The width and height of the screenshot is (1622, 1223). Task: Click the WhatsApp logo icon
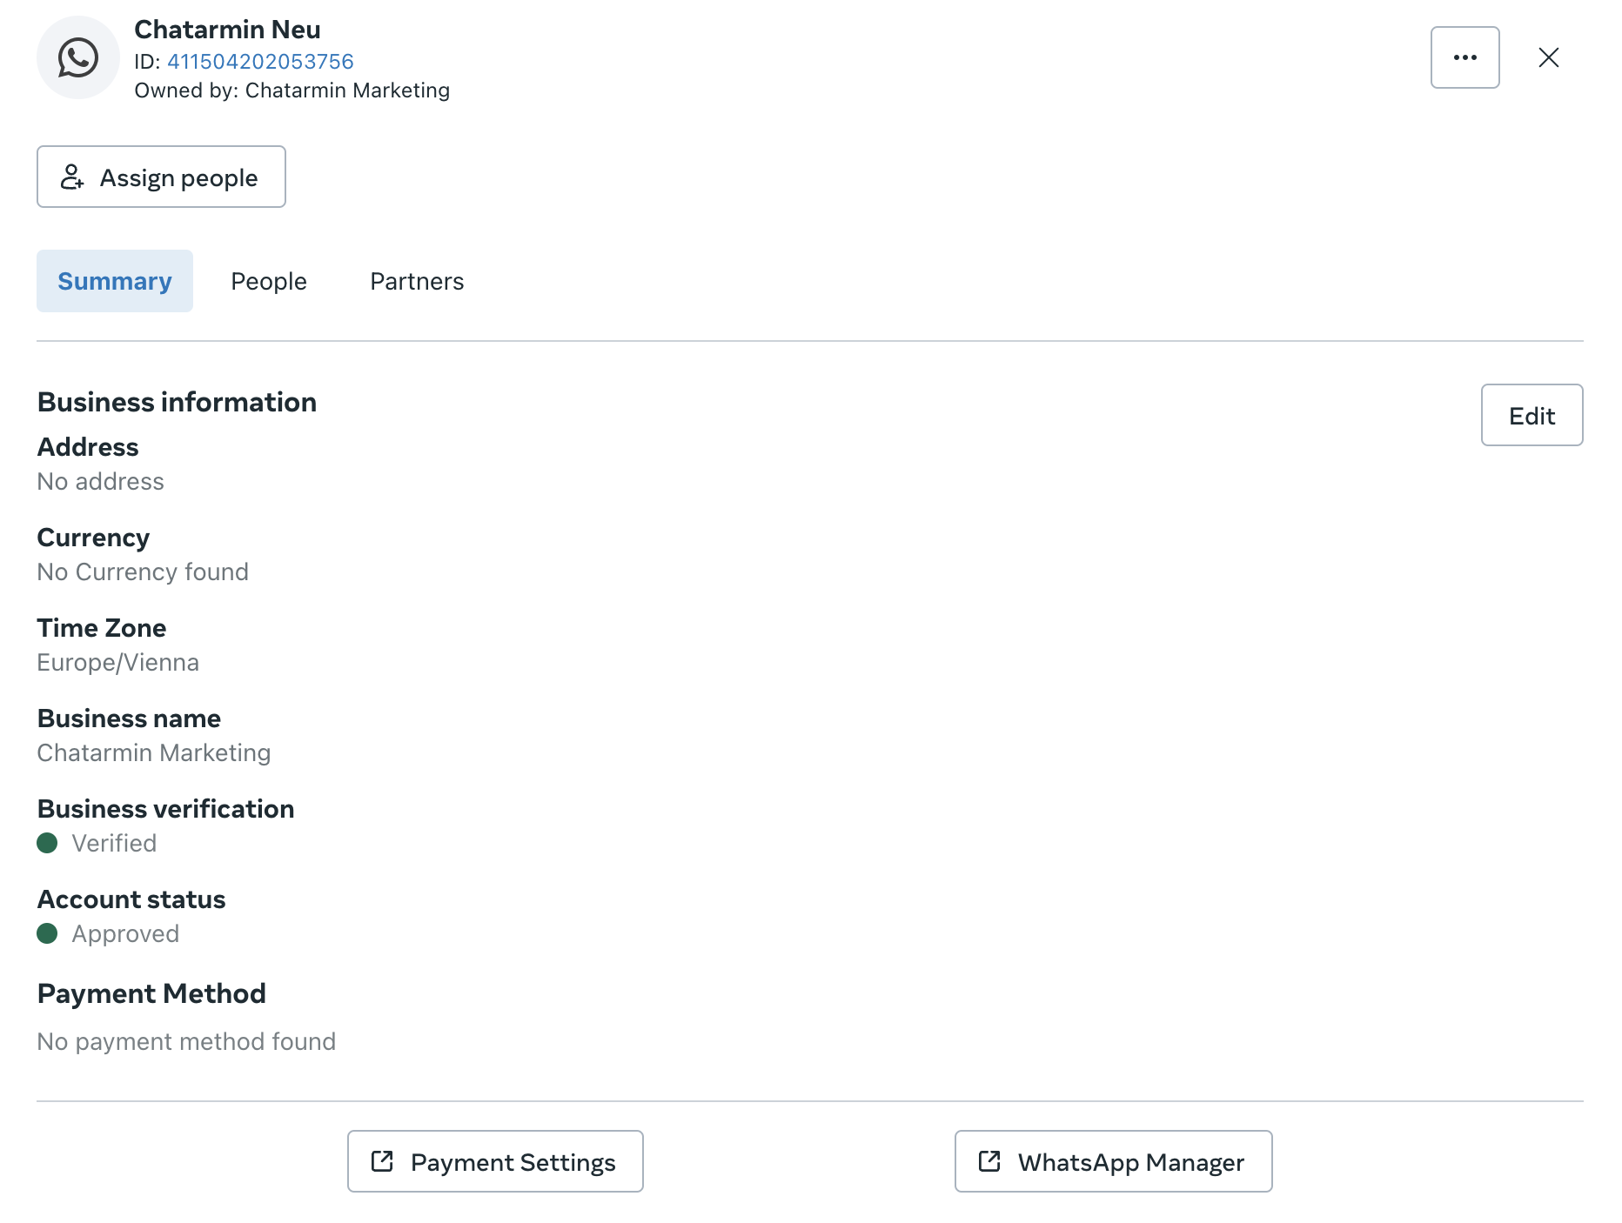(78, 57)
